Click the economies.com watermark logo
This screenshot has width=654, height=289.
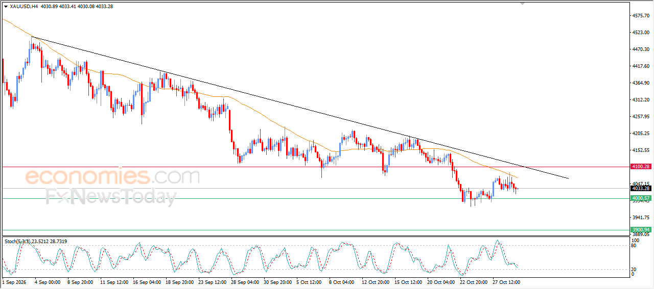112,177
